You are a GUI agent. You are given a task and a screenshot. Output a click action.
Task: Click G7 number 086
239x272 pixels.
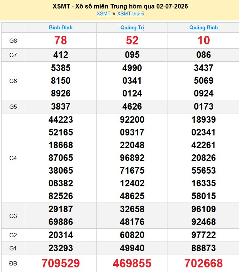click(203, 55)
